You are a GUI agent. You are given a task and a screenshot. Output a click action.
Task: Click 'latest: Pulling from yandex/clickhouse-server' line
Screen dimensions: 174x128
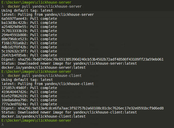(48, 15)
